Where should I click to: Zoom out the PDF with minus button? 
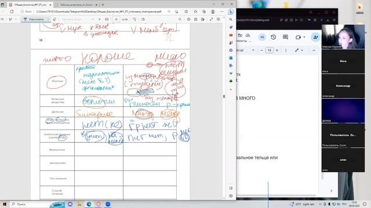point(93,19)
